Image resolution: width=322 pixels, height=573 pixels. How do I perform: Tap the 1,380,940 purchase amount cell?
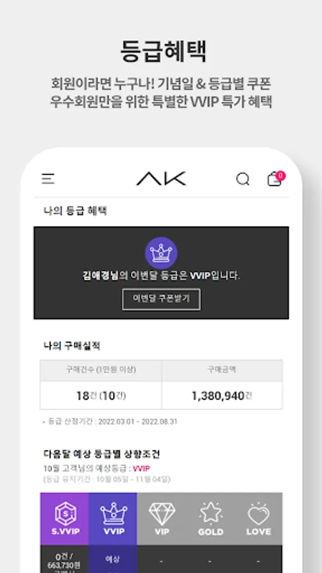click(222, 395)
